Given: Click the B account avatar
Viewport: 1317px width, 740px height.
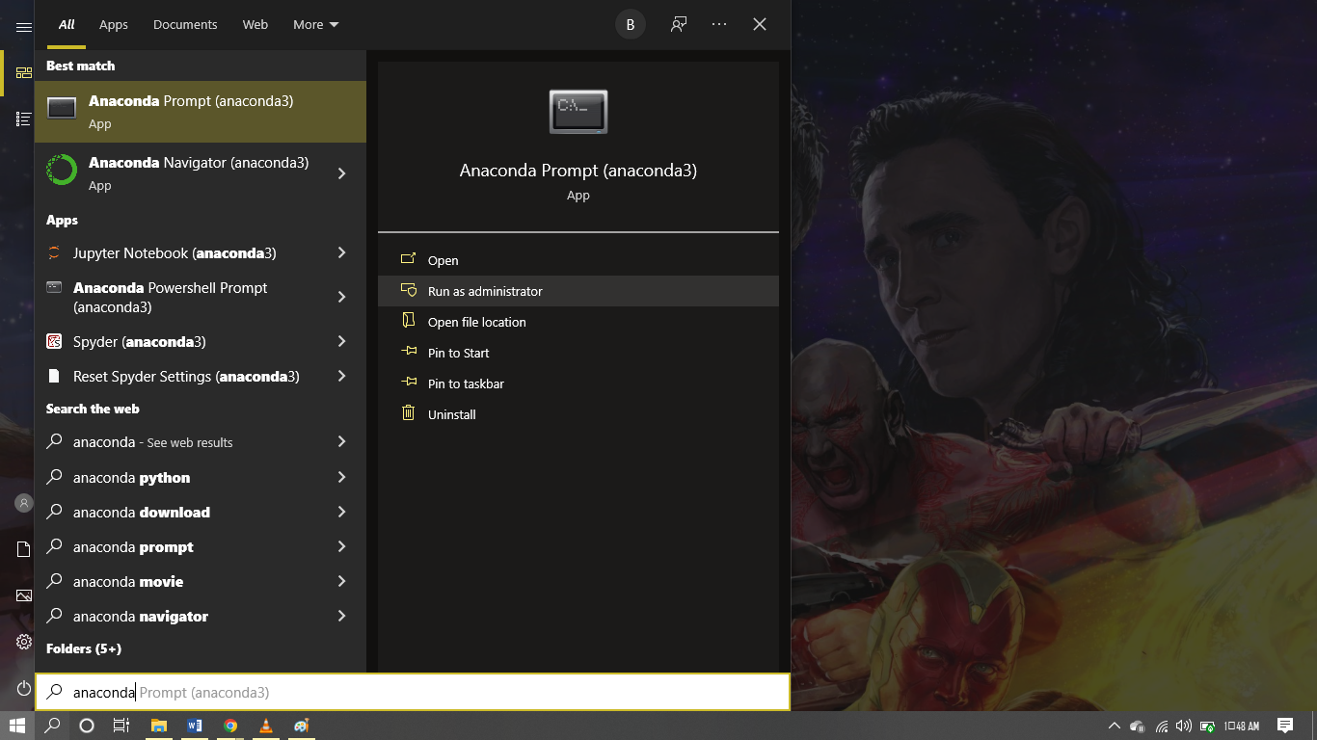Looking at the screenshot, I should [631, 24].
